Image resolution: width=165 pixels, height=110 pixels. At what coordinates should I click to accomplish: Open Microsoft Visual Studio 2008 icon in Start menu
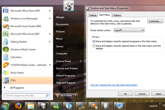point(6,26)
